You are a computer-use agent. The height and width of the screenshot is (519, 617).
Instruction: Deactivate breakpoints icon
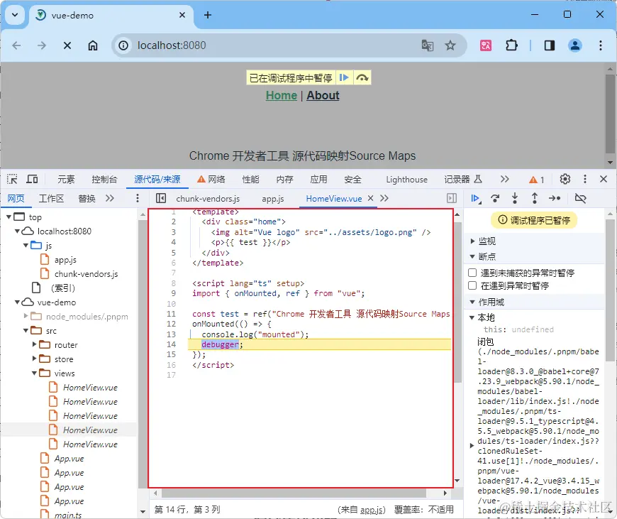(580, 198)
